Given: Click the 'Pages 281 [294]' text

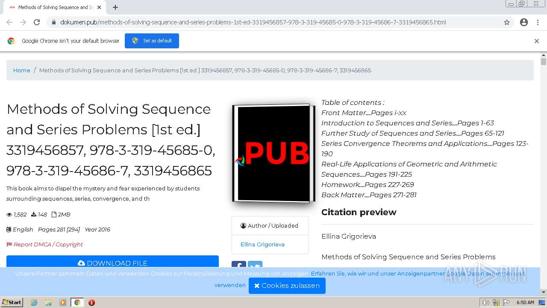Looking at the screenshot, I should [59, 229].
